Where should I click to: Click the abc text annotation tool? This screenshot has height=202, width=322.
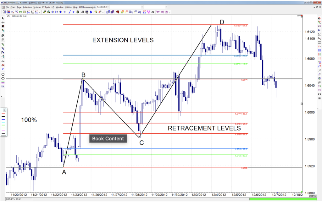(3, 61)
